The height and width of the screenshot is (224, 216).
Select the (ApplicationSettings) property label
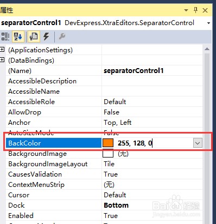tap(40, 50)
